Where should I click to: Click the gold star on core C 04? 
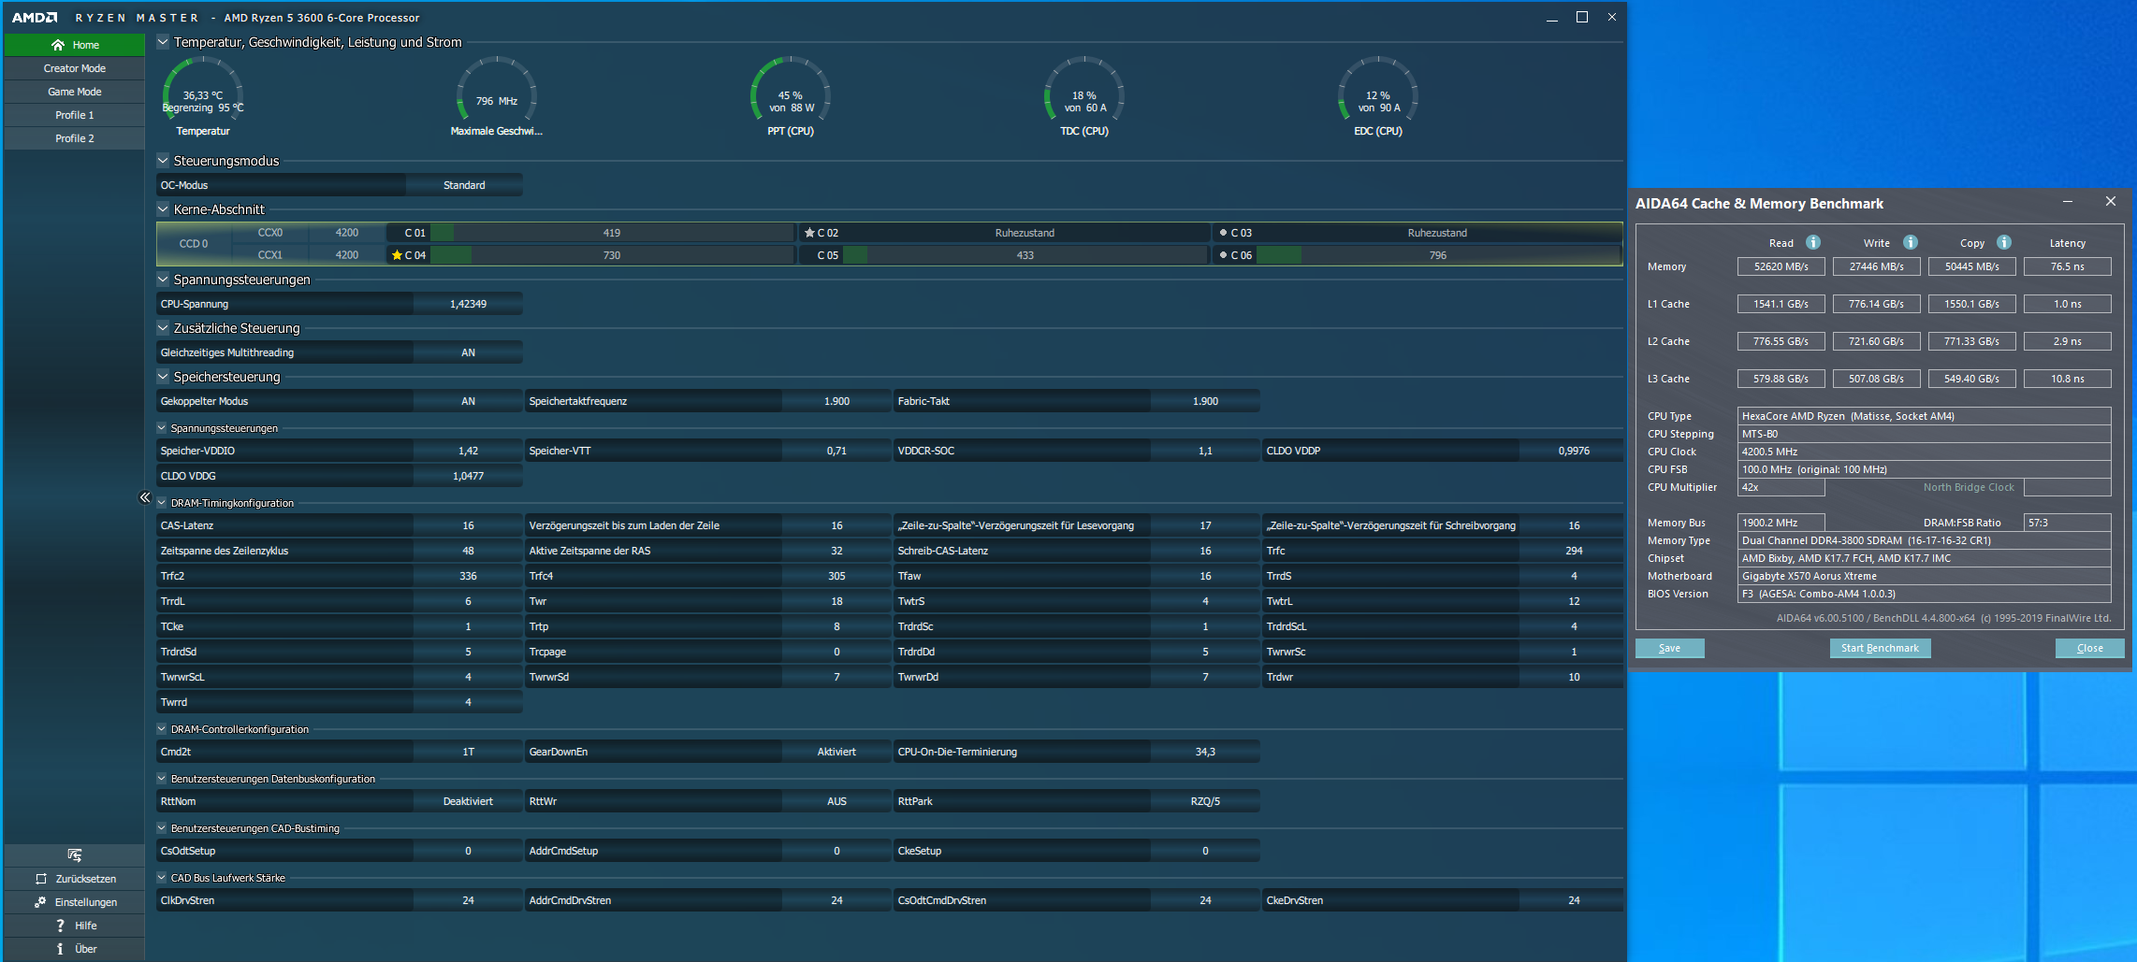(397, 255)
